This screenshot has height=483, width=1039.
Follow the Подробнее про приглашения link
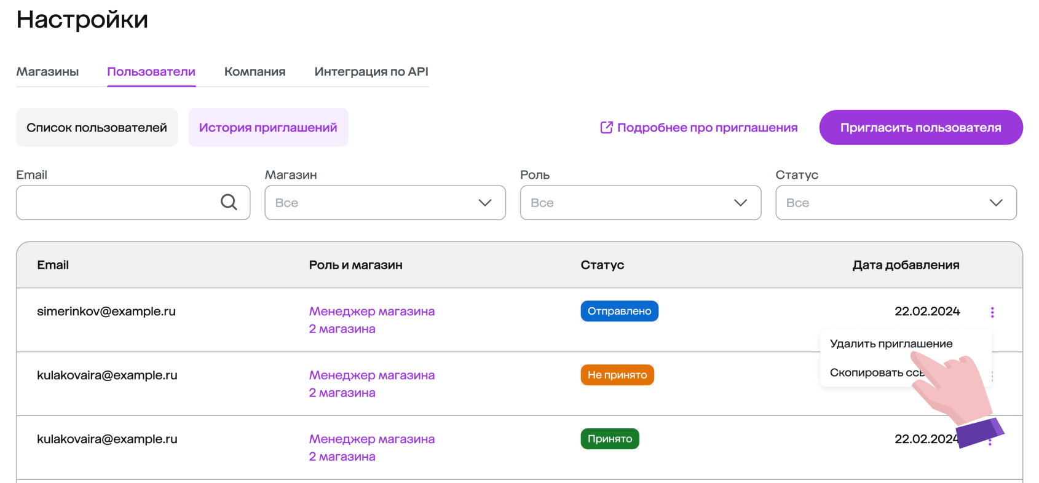coord(707,128)
